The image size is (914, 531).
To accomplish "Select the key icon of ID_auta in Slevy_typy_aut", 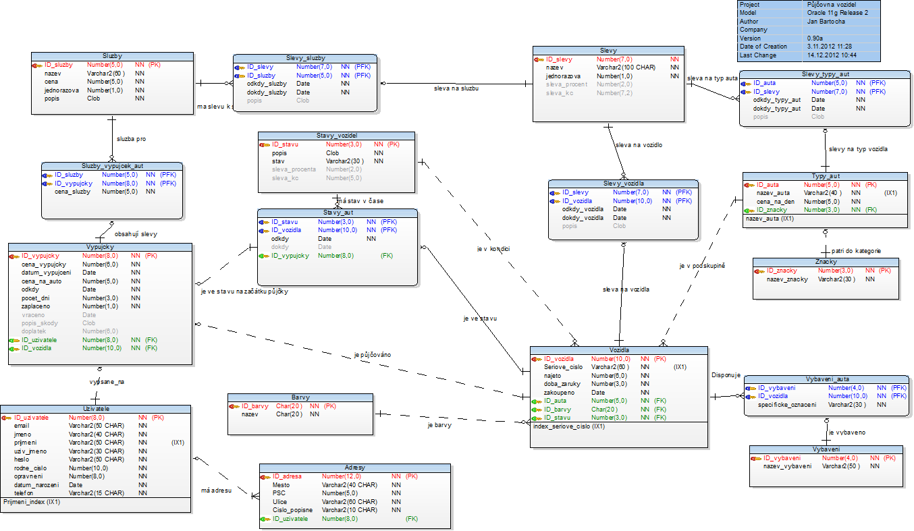I will pos(746,83).
